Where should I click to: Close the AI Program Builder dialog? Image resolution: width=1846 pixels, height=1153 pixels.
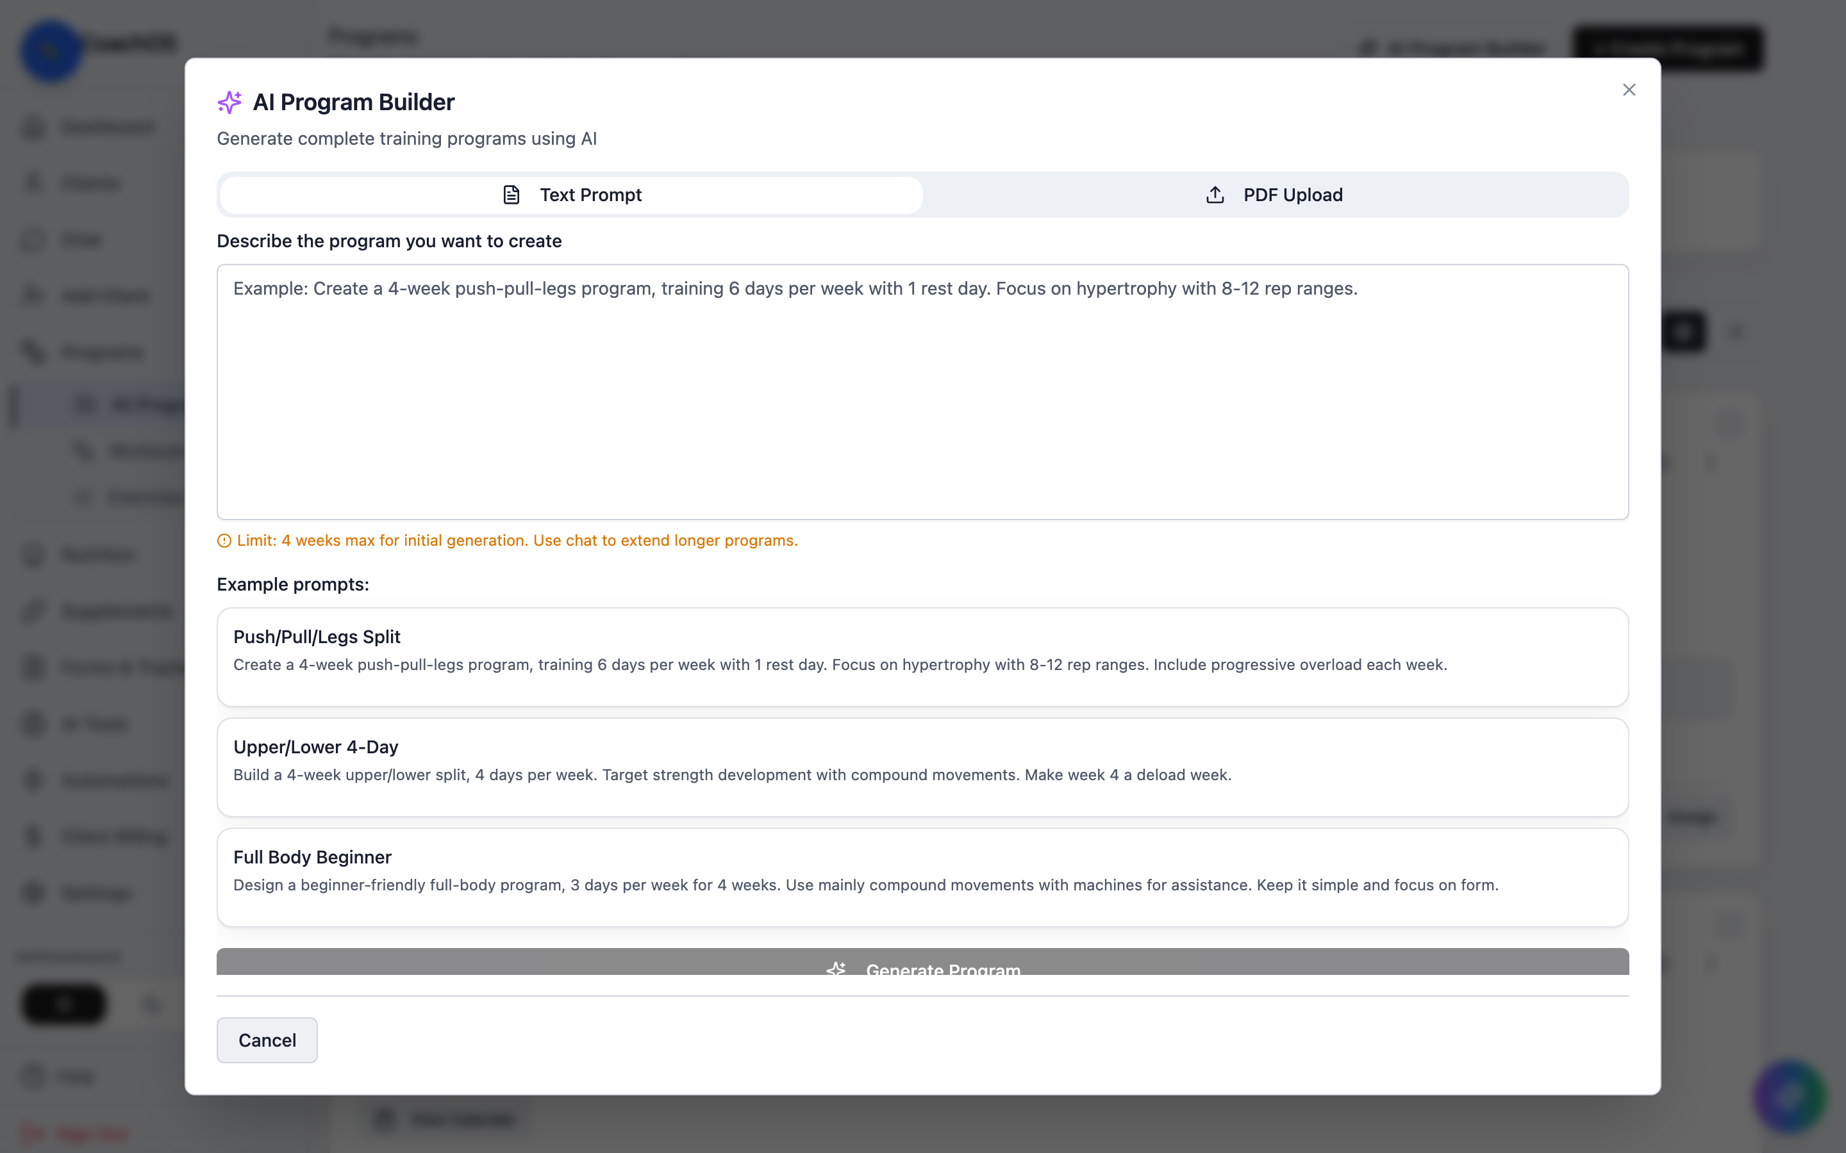point(1629,90)
